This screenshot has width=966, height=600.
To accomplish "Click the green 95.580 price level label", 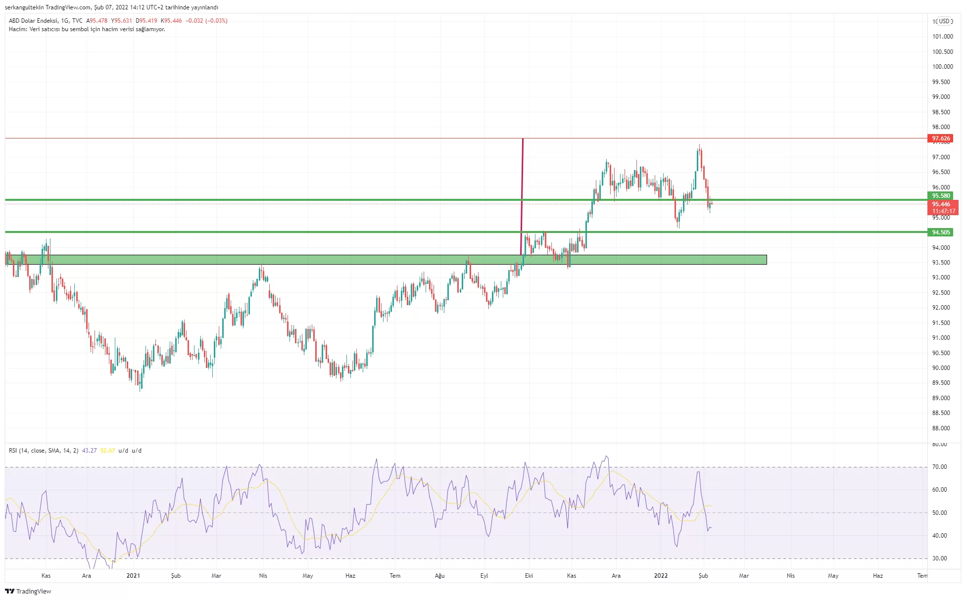I will 940,196.
